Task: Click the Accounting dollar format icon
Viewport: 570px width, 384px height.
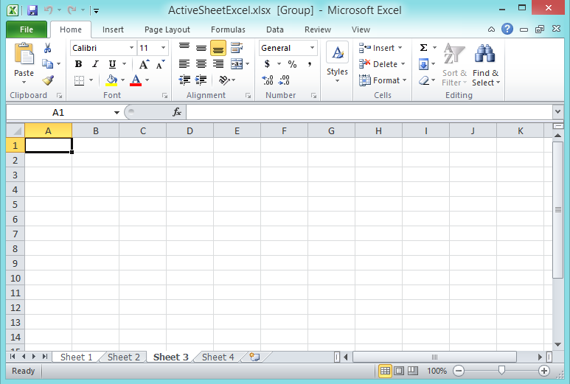Action: 267,64
